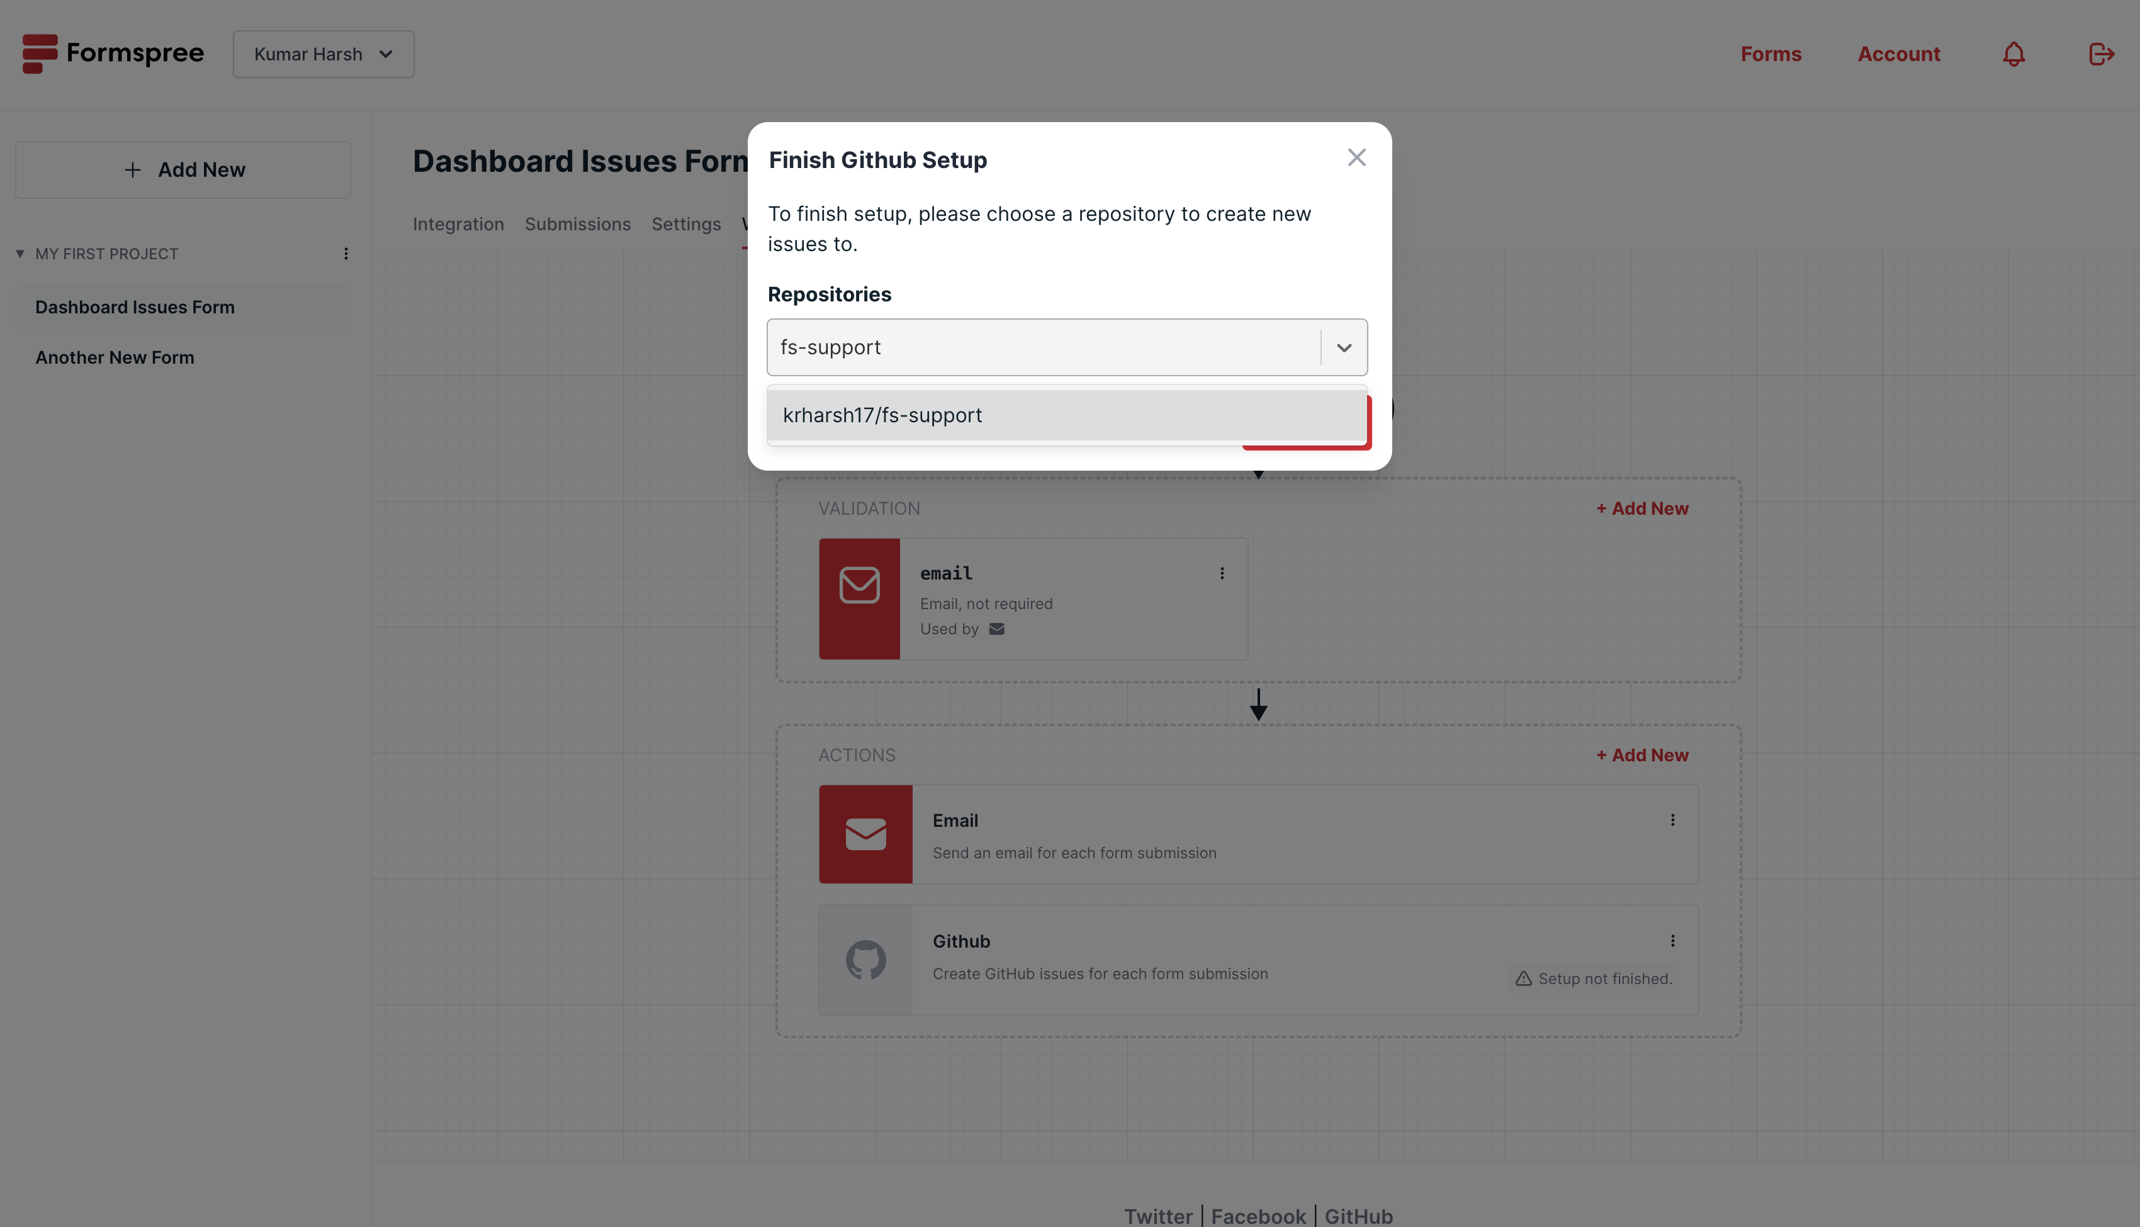Screen dimensions: 2140x1227
Task: Open the Kumar Harsh account dropdown
Action: click(x=324, y=54)
